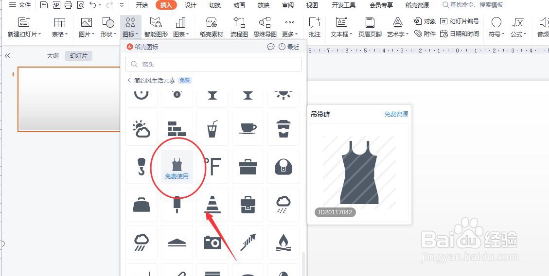Insert the brick wall icon
Screen dimensions: 549x276
pos(177,129)
